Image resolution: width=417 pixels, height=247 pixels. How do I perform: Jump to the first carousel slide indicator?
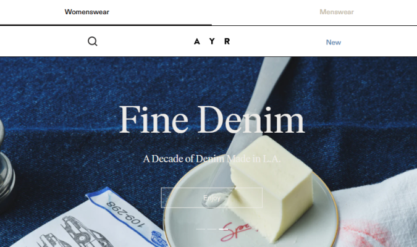(201, 229)
